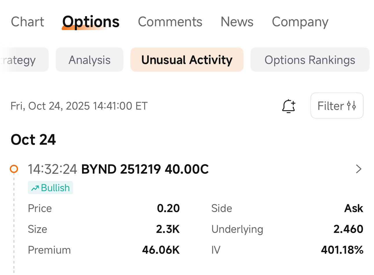
Task: Click the BYND 251219 40.00C contract title
Action: [x=145, y=169]
